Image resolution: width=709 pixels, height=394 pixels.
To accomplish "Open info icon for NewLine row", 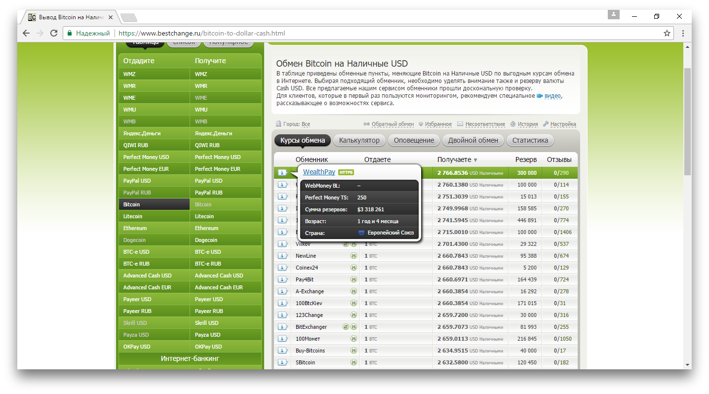I will pos(282,256).
